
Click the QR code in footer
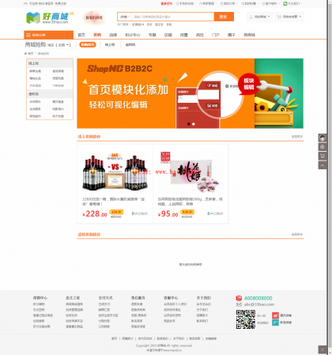(x=246, y=319)
